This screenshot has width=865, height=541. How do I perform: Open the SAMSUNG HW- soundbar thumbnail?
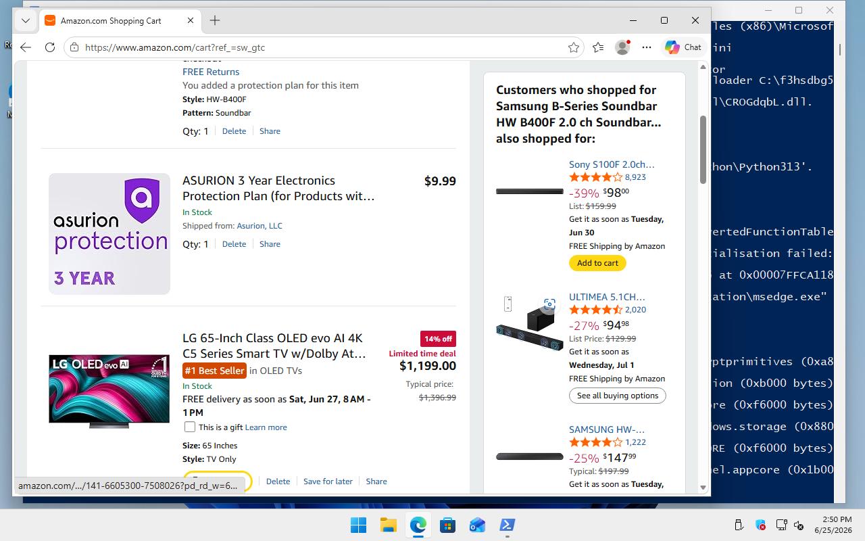pyautogui.click(x=530, y=456)
